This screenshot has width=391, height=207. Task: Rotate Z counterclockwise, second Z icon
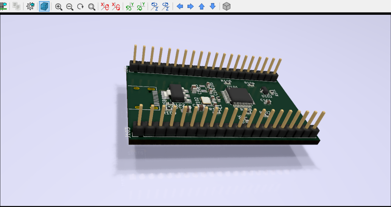[165, 6]
